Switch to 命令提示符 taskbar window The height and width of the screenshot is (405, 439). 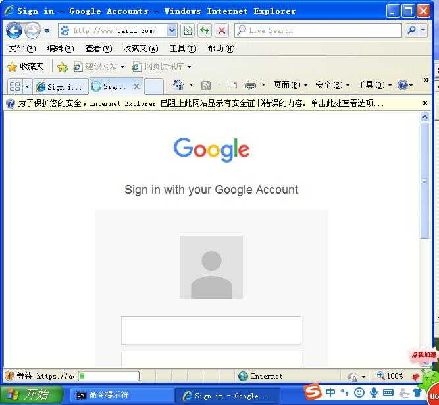(x=122, y=395)
